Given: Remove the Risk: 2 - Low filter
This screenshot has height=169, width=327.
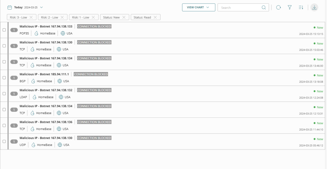Looking at the screenshot, I should (62, 17).
